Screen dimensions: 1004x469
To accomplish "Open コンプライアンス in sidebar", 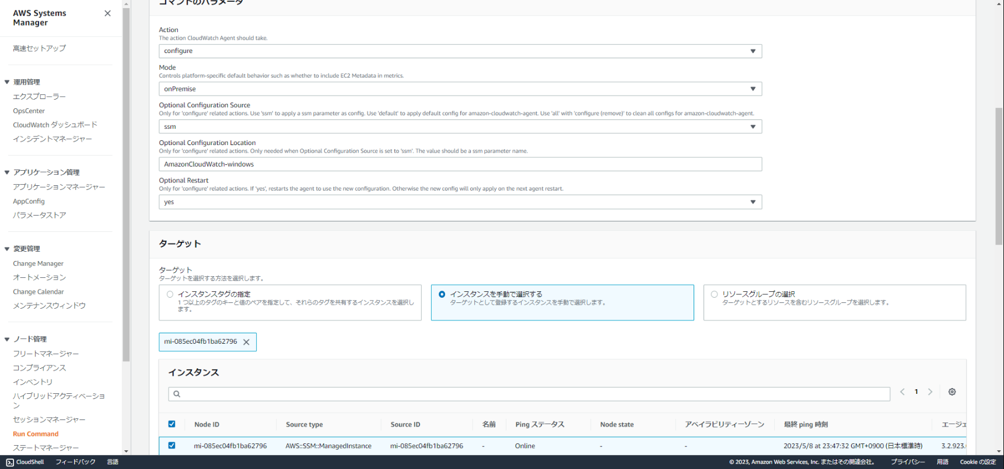I will point(39,368).
